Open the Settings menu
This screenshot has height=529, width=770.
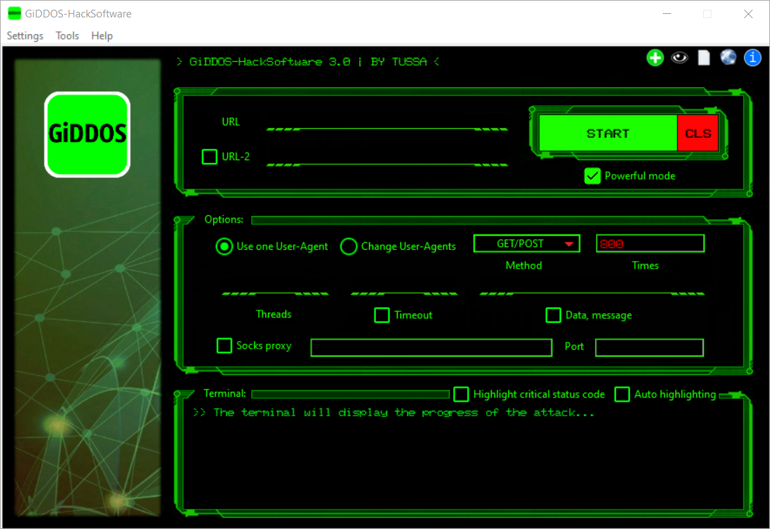pos(25,36)
